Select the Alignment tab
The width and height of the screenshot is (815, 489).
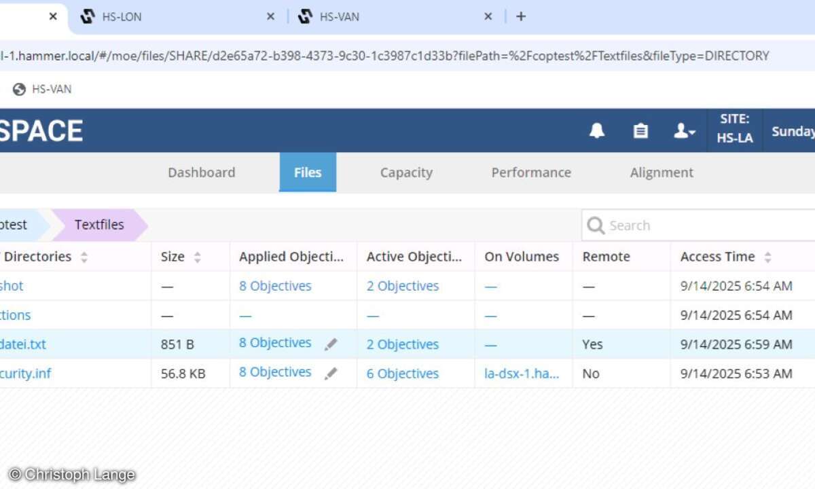662,173
